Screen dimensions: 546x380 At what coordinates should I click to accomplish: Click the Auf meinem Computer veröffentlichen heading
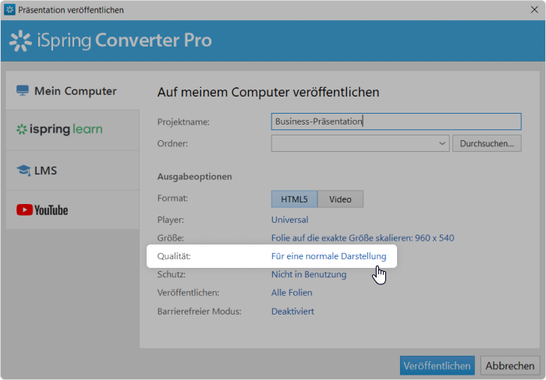point(268,92)
